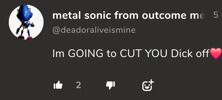
Task: Like the comment with the thumbs-up icon
Action: pyautogui.click(x=58, y=85)
